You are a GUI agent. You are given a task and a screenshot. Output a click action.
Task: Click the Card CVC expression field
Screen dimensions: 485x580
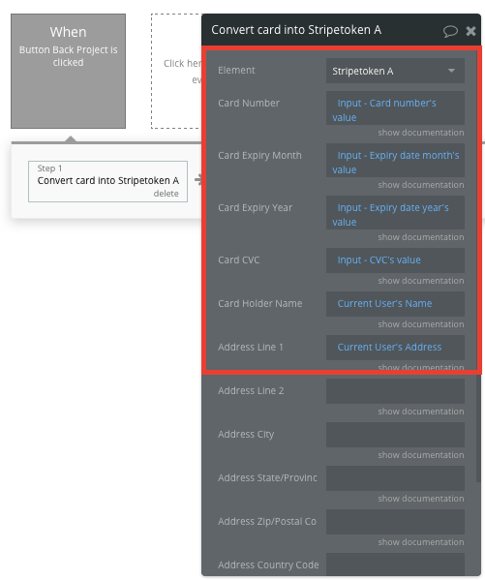coord(395,260)
